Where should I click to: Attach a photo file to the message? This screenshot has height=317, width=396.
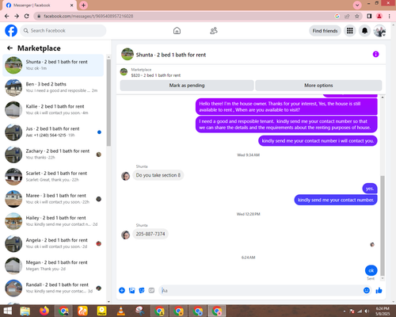(x=131, y=291)
